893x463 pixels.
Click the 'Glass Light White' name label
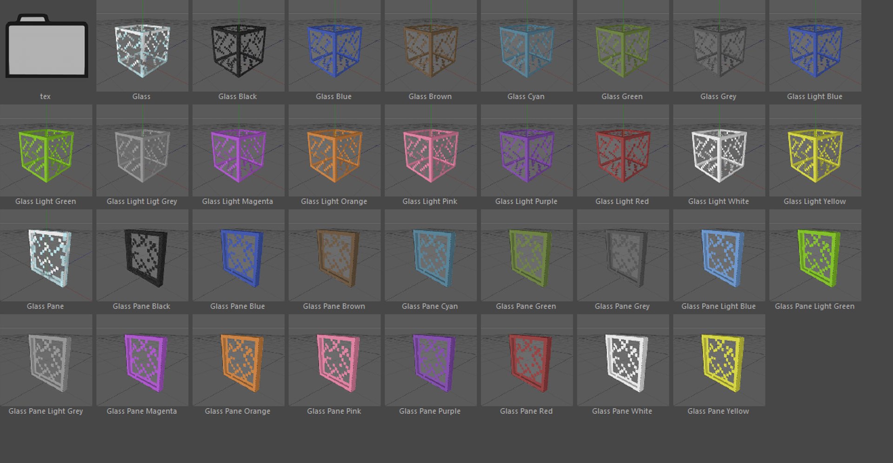[719, 201]
